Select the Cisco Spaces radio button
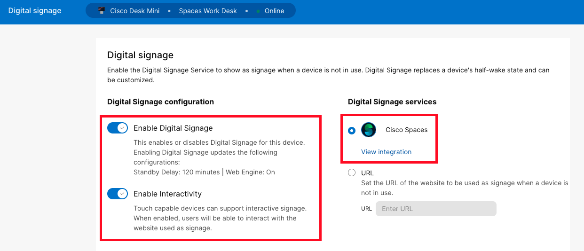Screen dimensions: 584x251 click(352, 130)
